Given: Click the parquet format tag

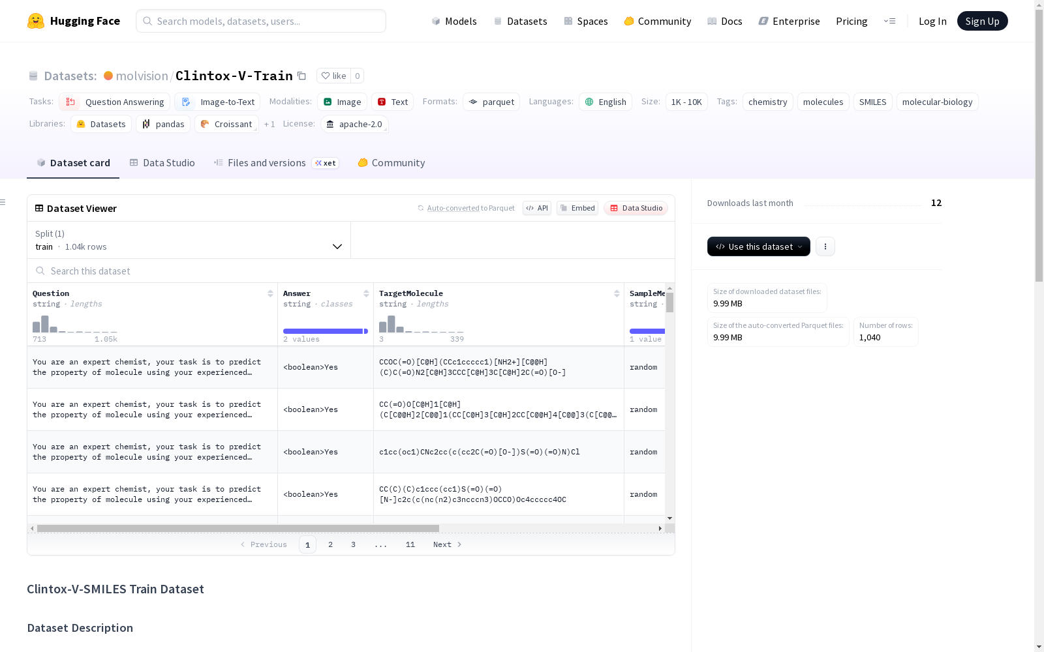Looking at the screenshot, I should pos(491,102).
